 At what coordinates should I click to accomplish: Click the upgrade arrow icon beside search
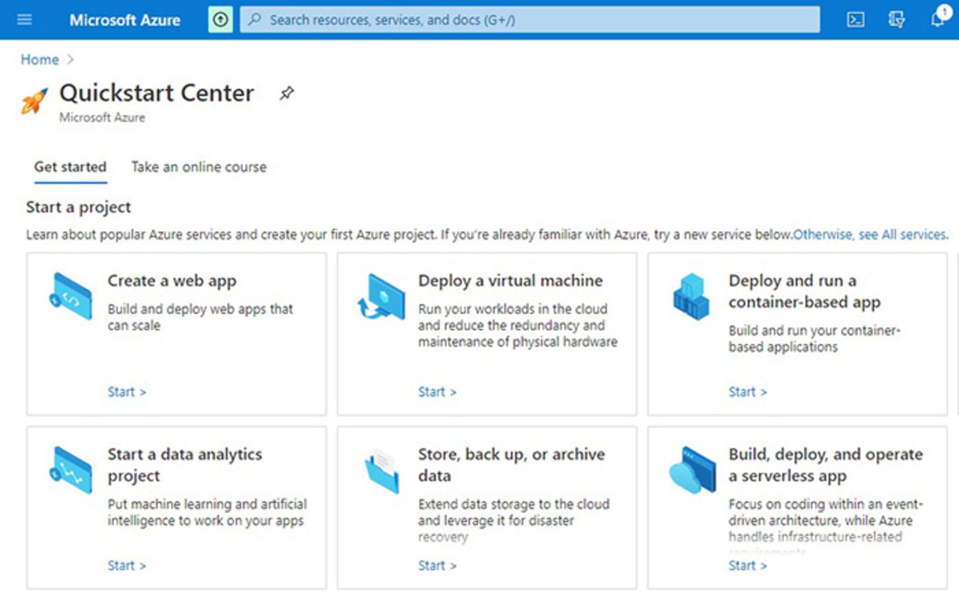220,20
